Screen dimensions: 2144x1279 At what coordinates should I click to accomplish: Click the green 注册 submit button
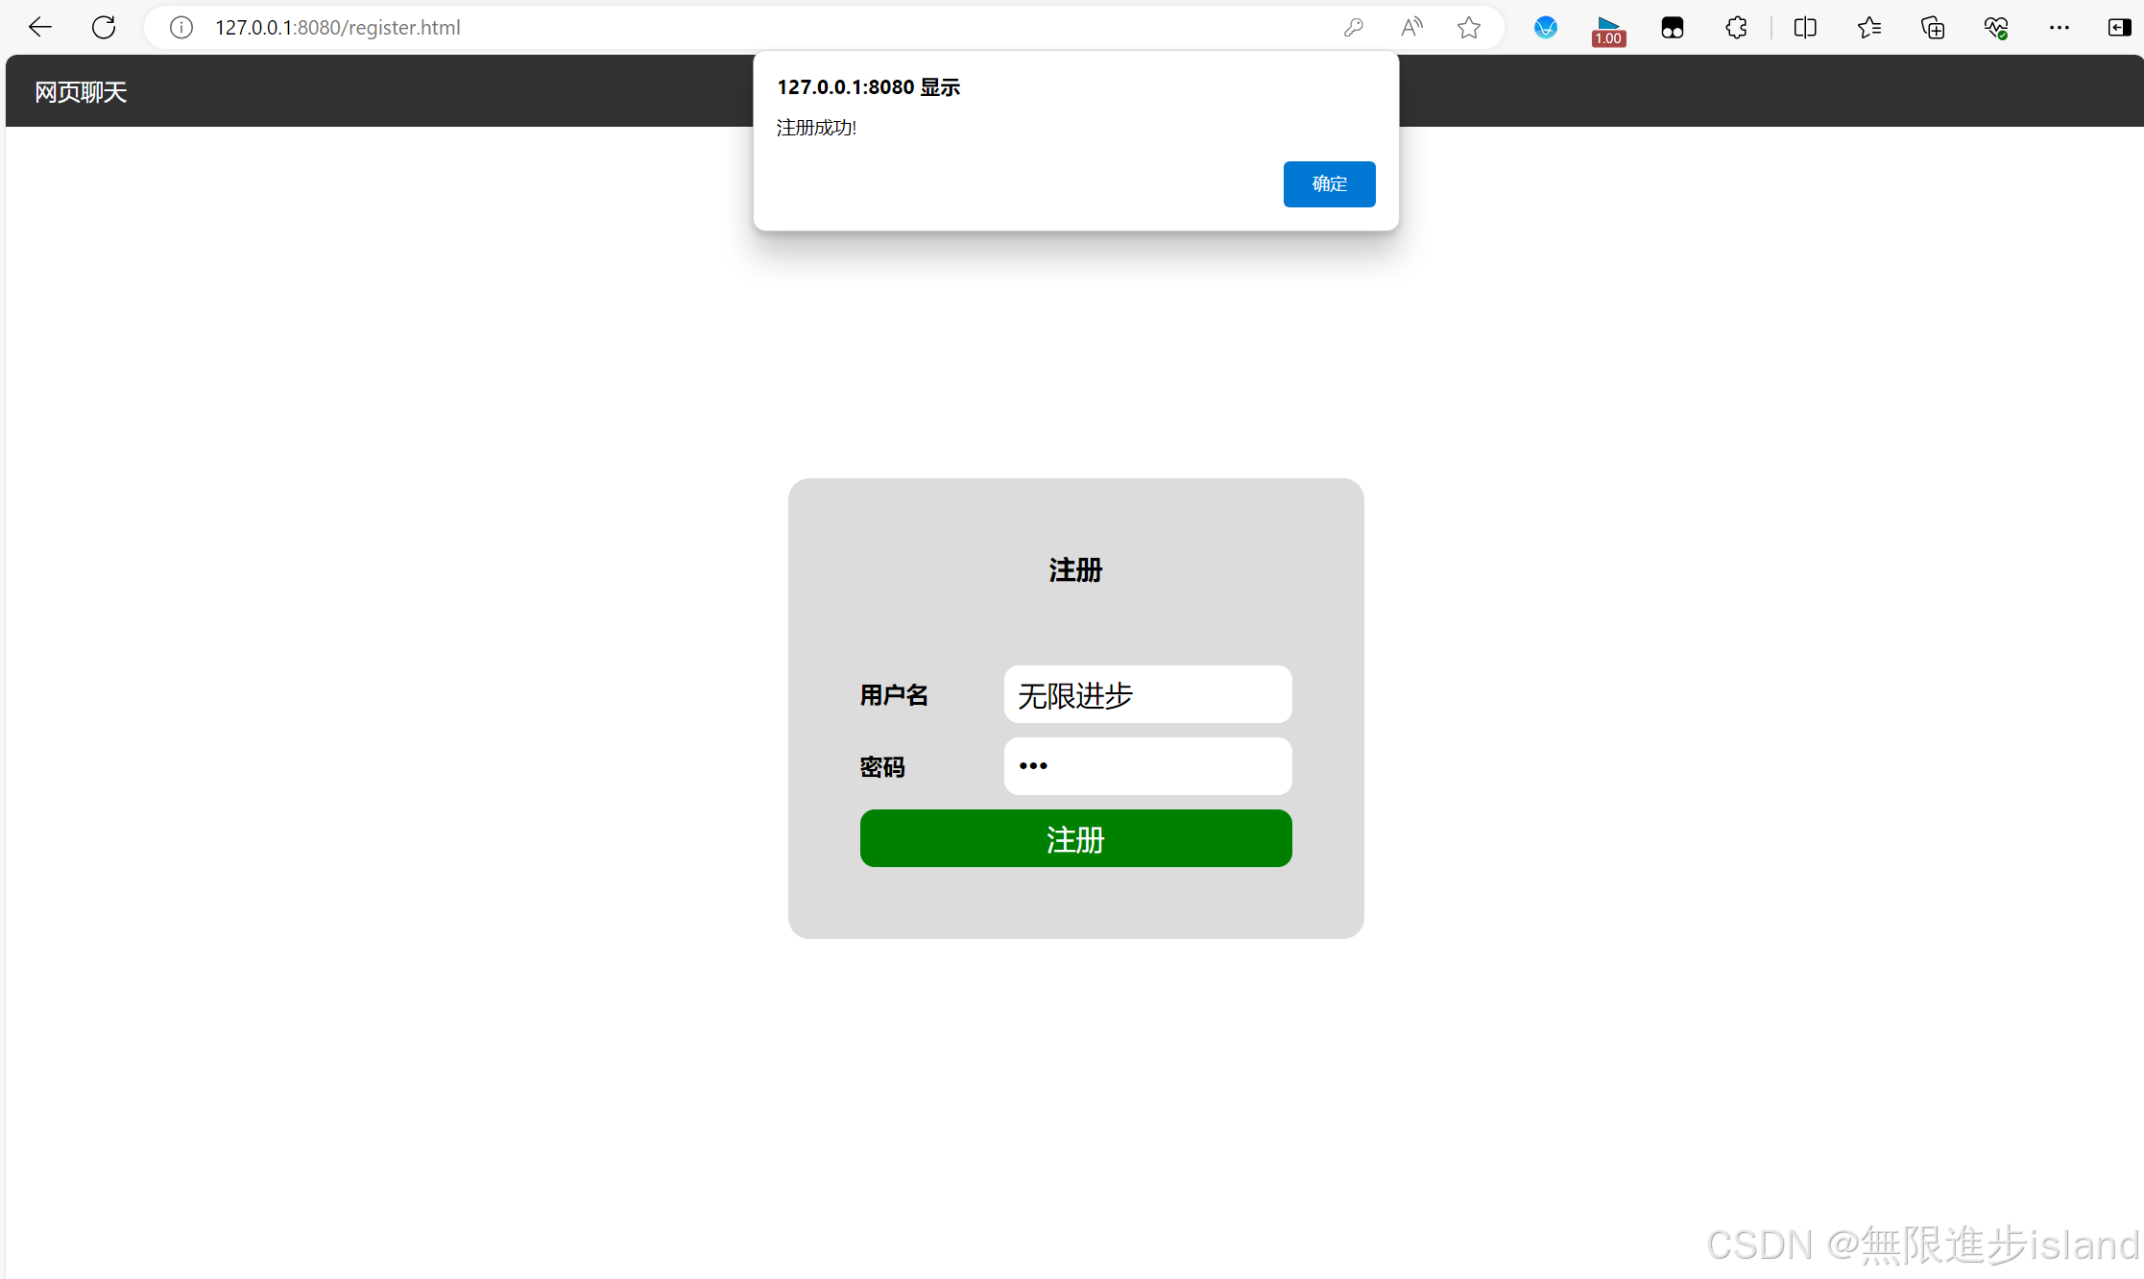pos(1075,838)
